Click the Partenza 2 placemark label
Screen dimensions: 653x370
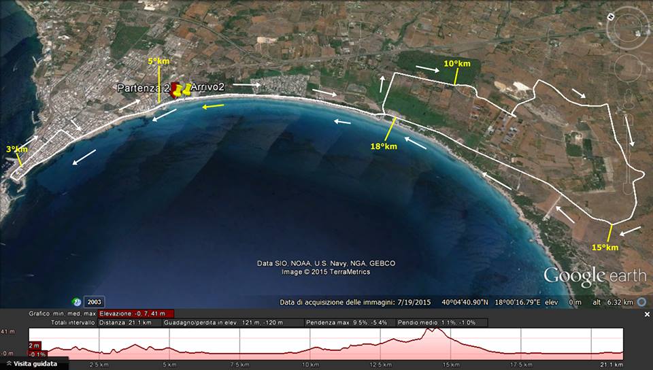tap(144, 88)
